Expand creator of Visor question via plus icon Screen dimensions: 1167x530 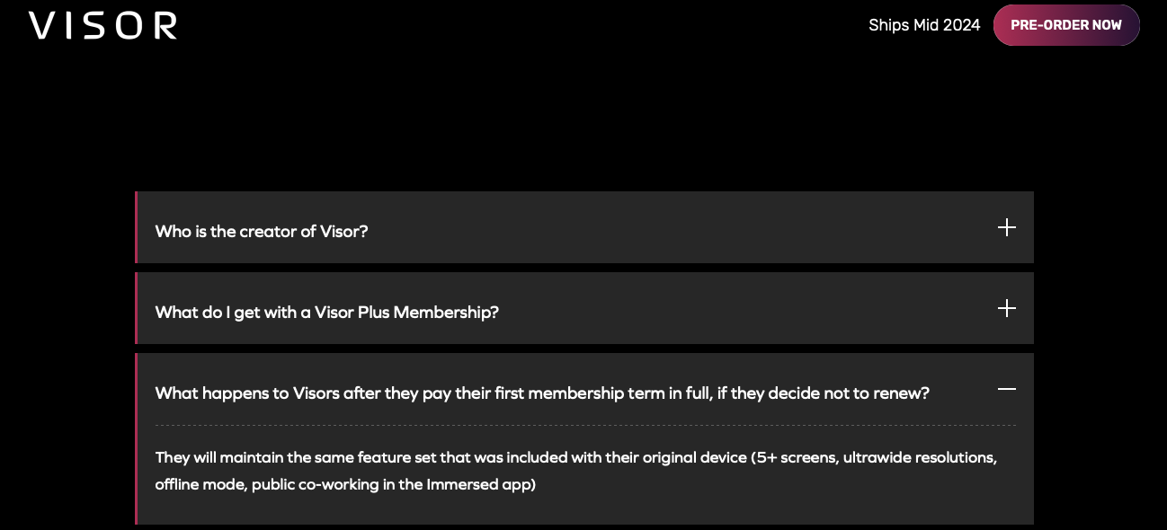coord(1007,227)
